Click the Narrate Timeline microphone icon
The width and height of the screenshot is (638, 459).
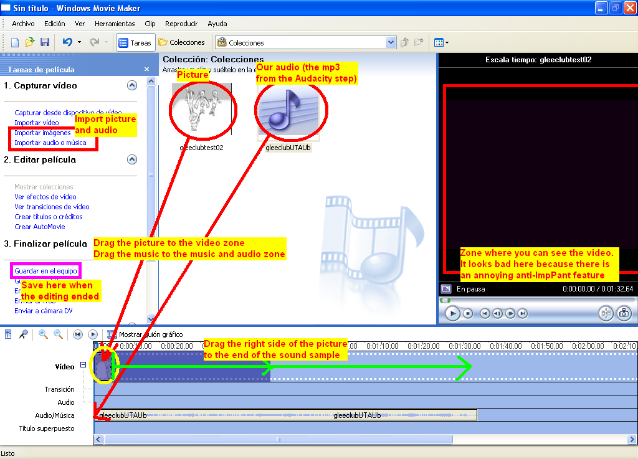click(x=23, y=334)
